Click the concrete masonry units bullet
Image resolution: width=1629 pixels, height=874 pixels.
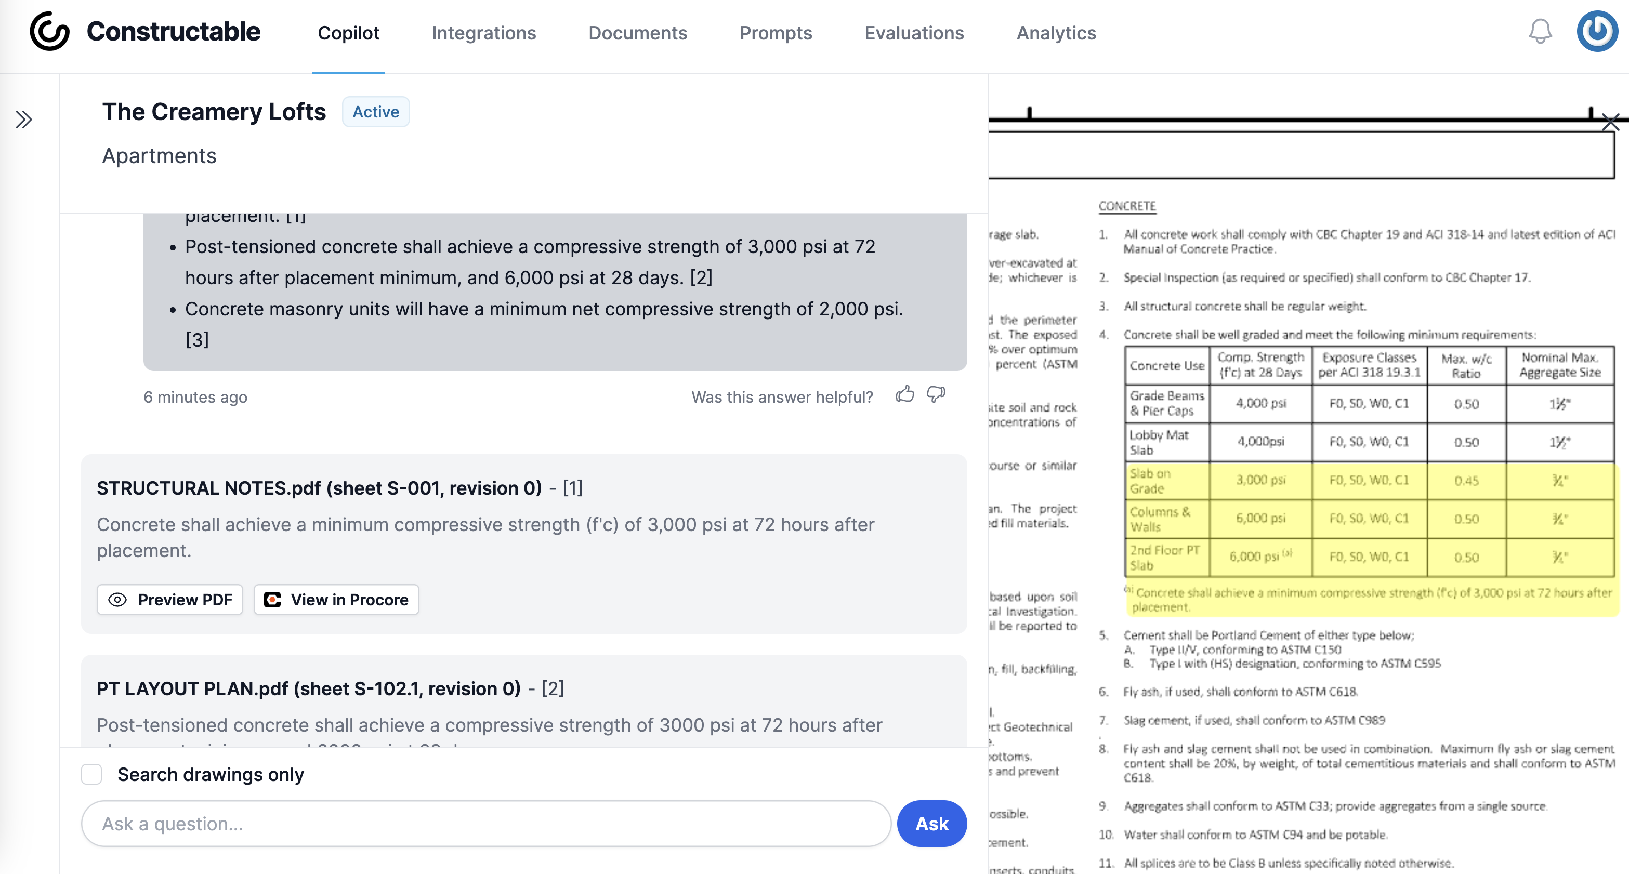click(544, 324)
